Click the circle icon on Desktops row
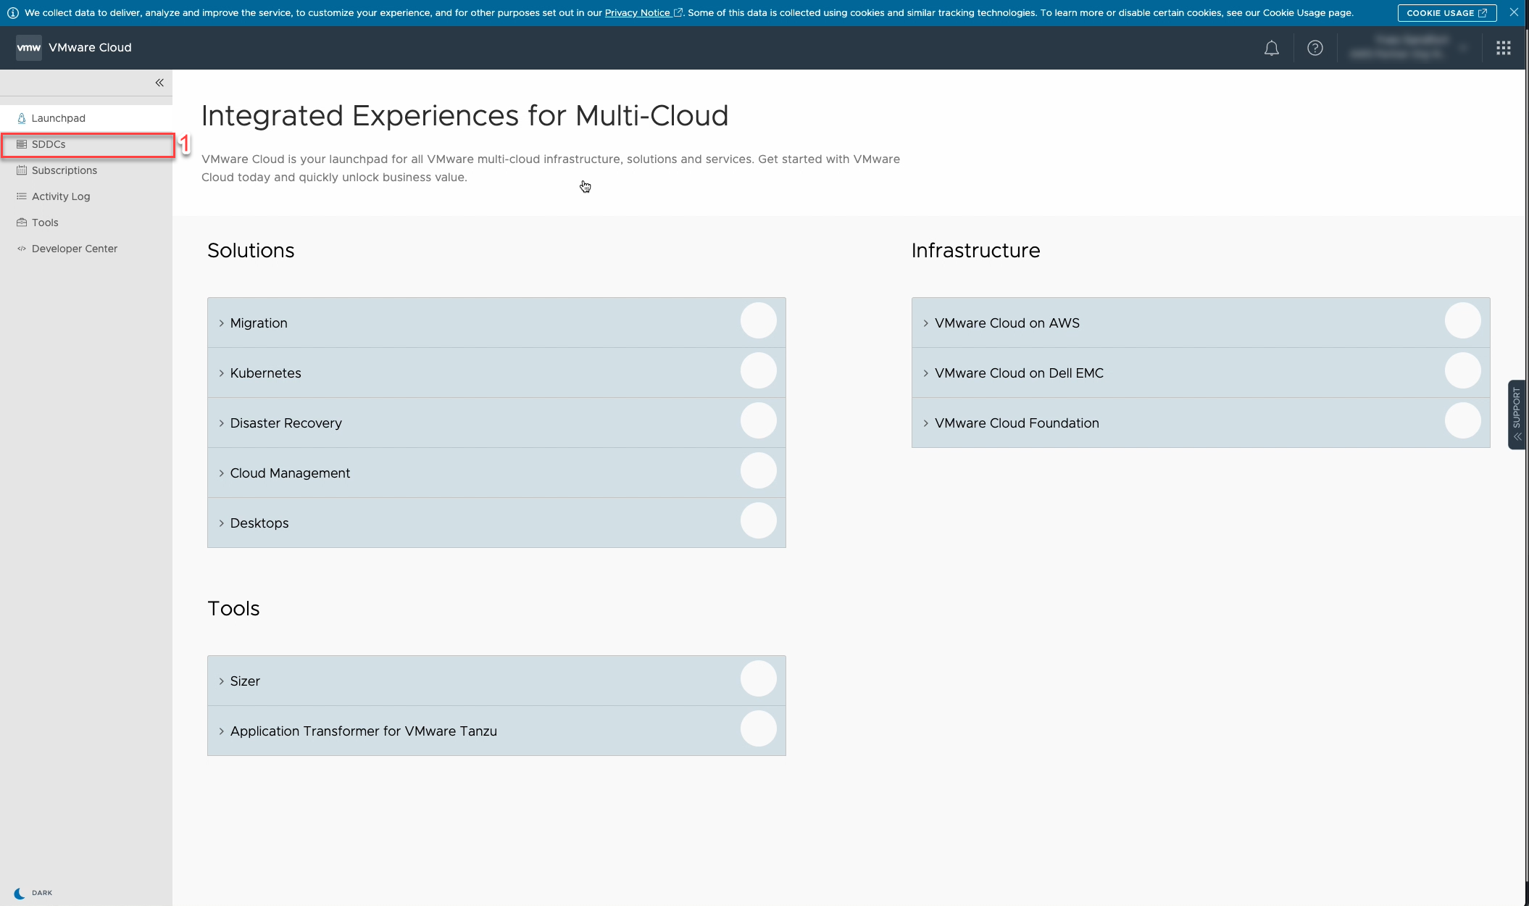This screenshot has height=906, width=1529. tap(758, 520)
